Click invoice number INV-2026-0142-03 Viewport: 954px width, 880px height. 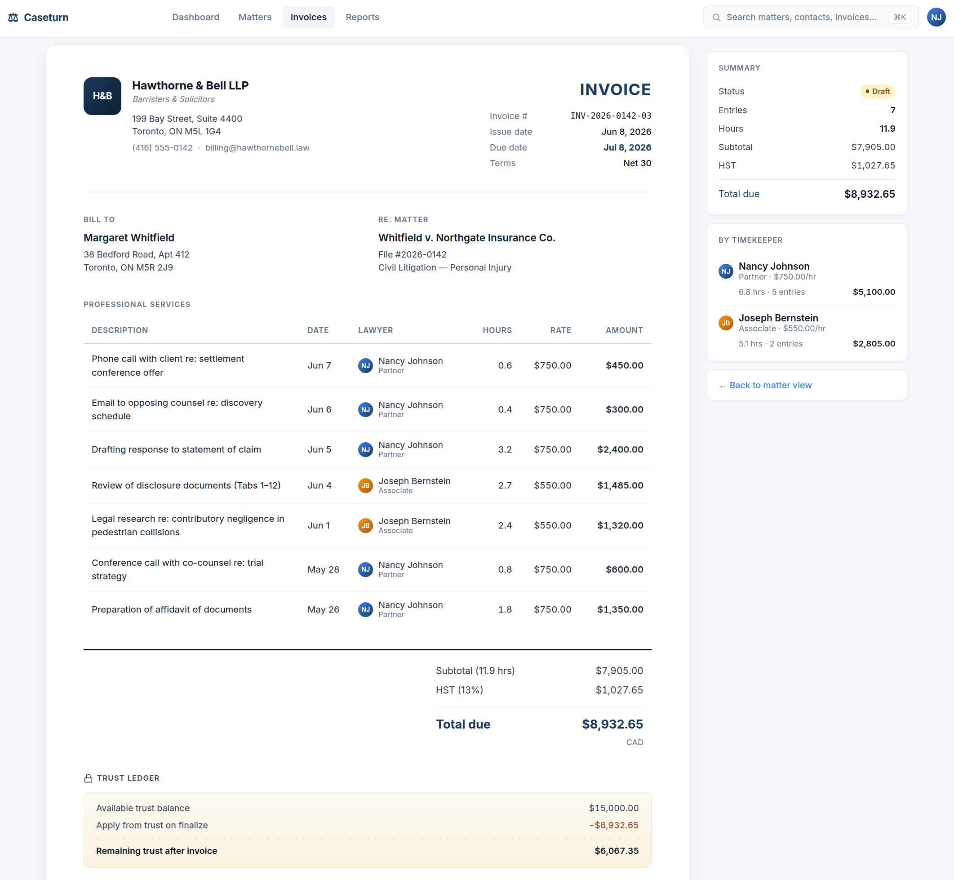click(611, 116)
